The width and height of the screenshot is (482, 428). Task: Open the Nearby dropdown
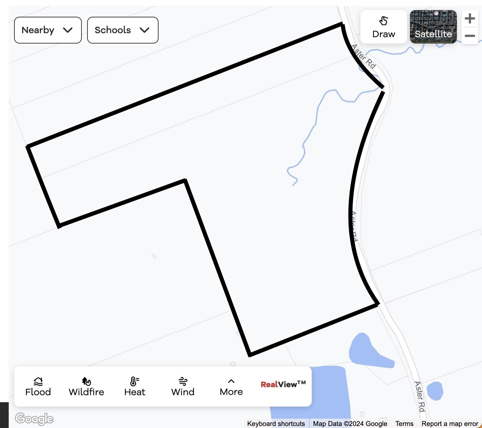[48, 30]
